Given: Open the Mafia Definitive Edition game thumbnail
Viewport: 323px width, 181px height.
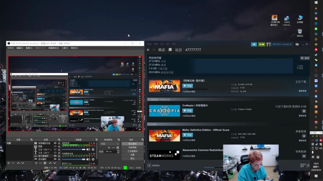Looking at the screenshot, I should [164, 86].
